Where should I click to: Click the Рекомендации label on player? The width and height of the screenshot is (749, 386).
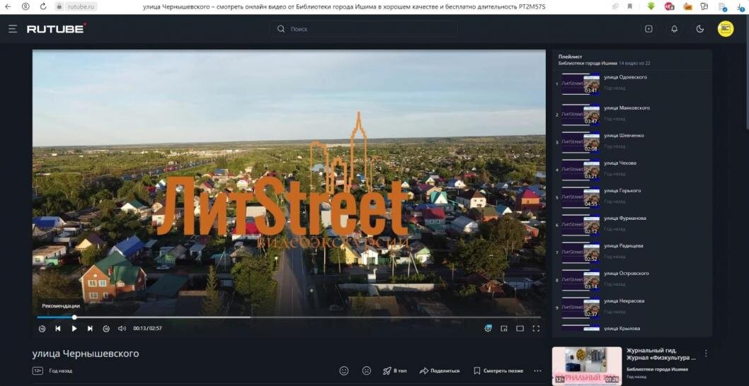61,306
